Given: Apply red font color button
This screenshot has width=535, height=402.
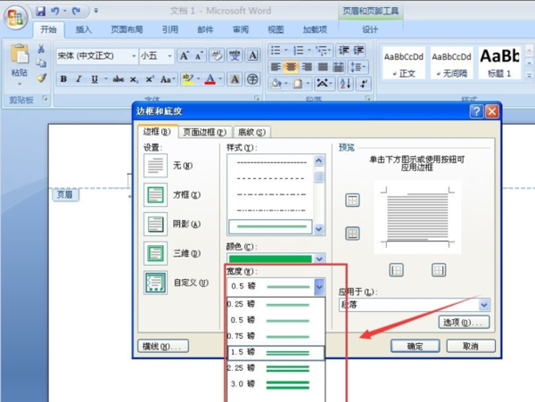Looking at the screenshot, I should point(210,79).
